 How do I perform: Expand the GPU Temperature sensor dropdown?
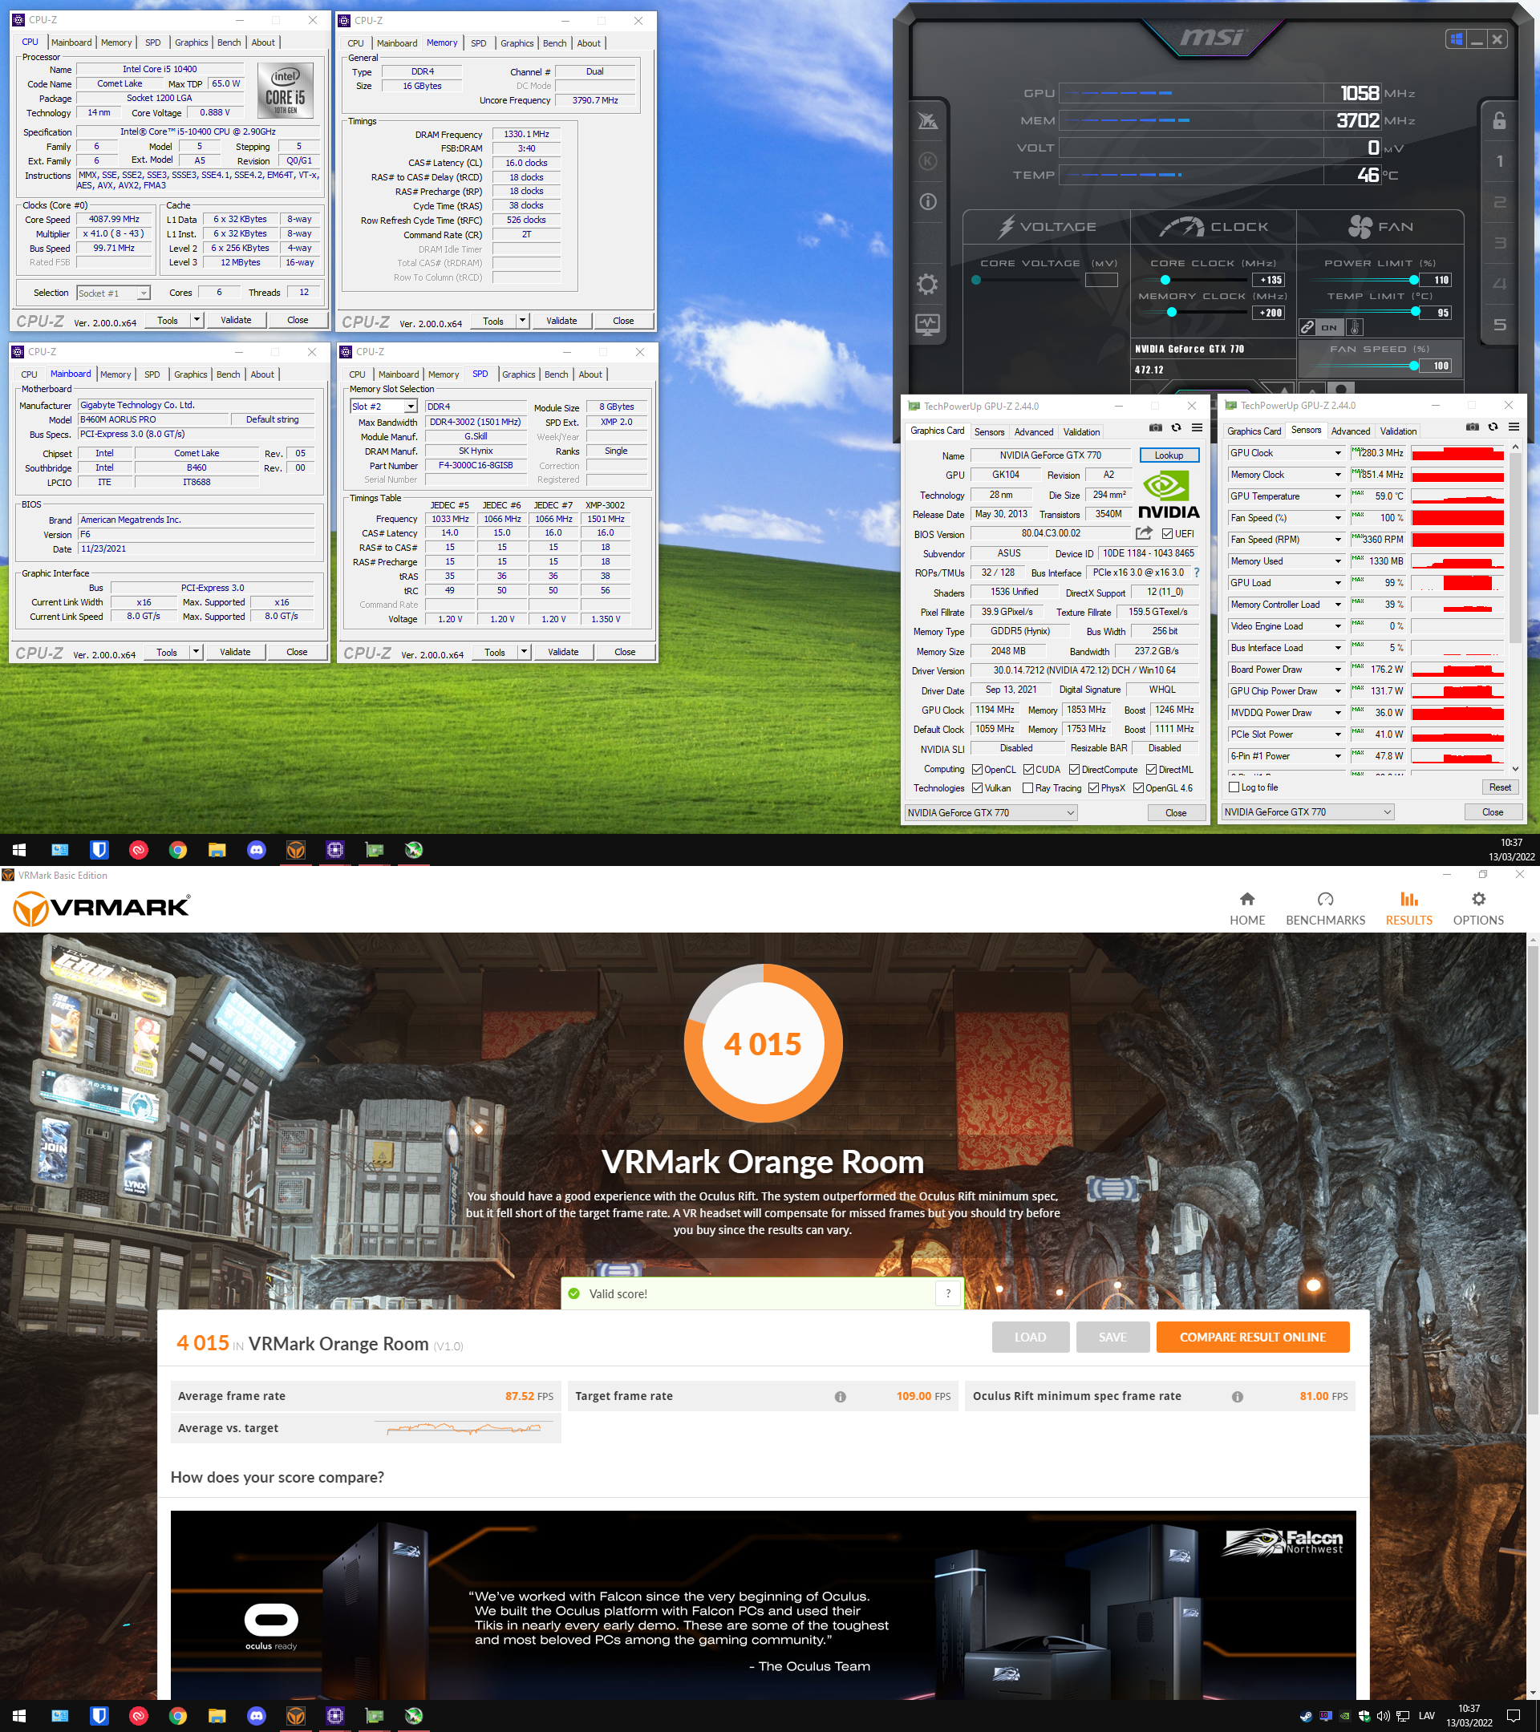pyautogui.click(x=1339, y=496)
